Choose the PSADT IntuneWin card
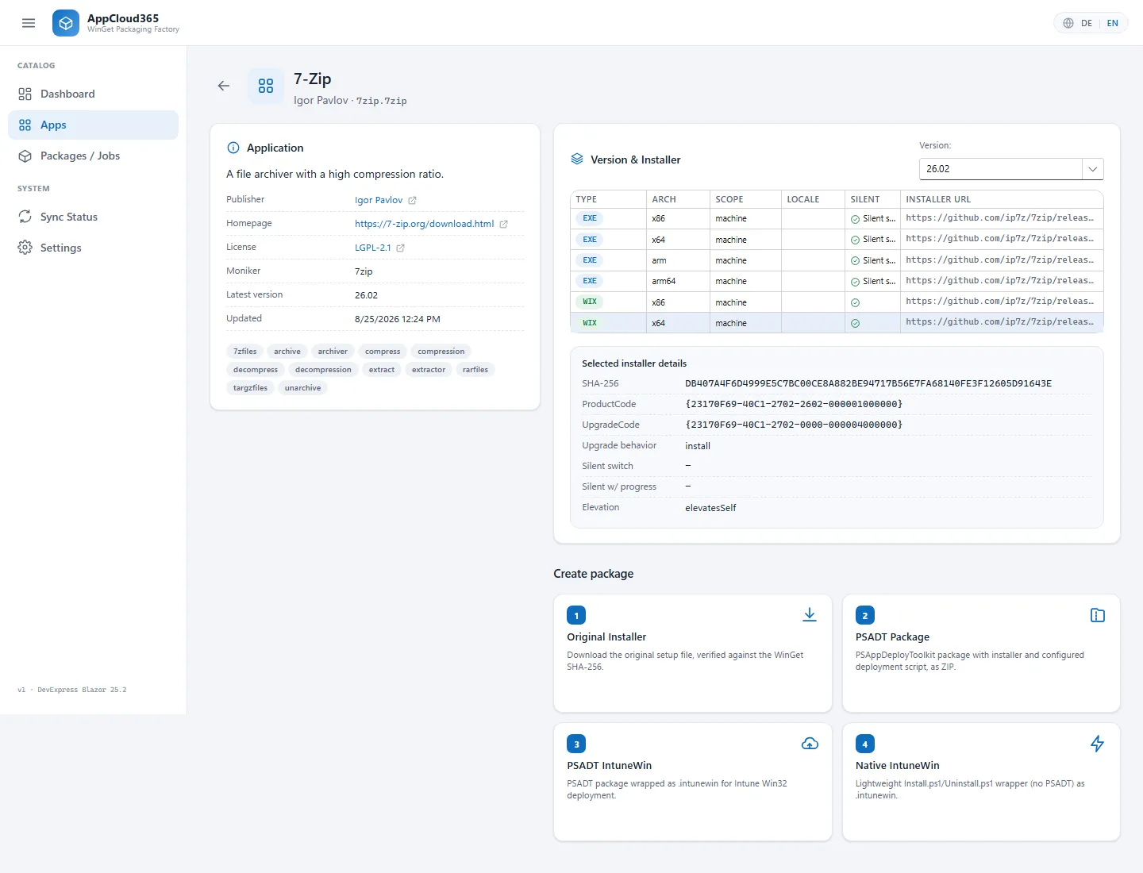Screen dimensions: 1143x873 [x=693, y=782]
